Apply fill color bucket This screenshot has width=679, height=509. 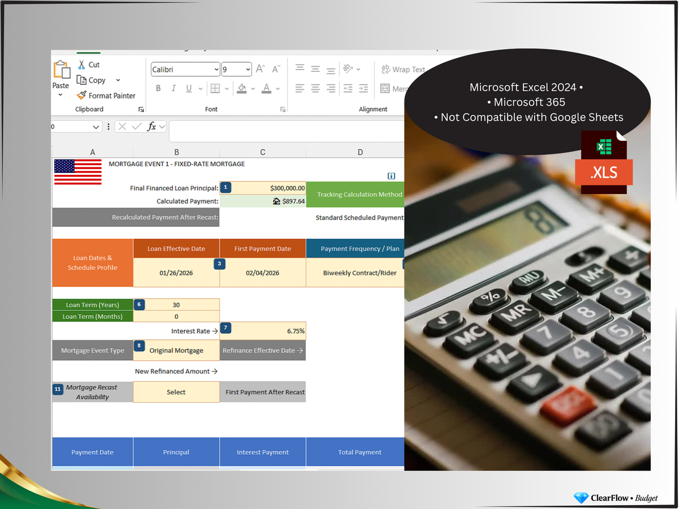[x=242, y=88]
